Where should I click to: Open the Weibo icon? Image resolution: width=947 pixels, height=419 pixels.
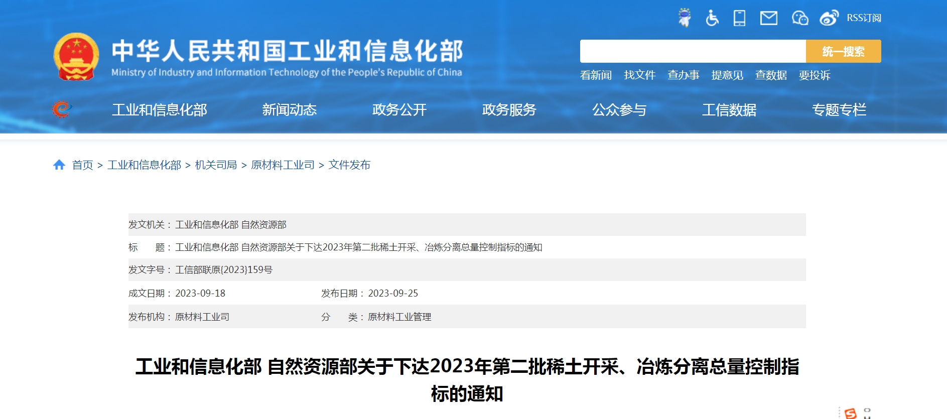point(829,18)
